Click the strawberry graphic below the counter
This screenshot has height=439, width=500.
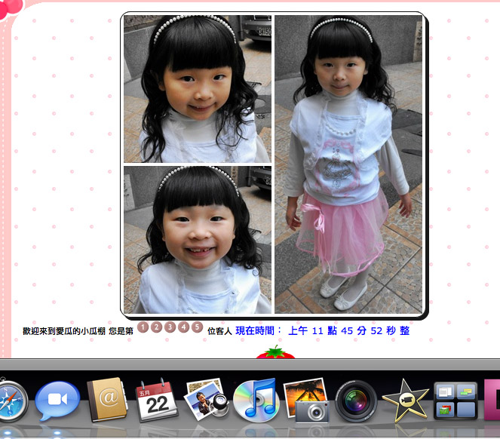click(275, 352)
